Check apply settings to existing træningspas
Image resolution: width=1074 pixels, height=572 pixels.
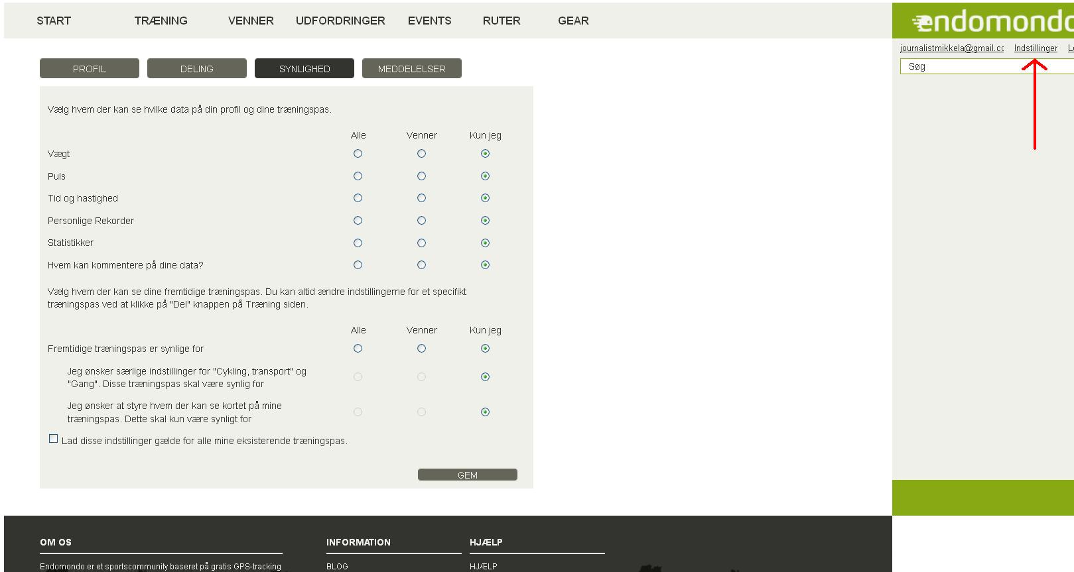(x=54, y=439)
